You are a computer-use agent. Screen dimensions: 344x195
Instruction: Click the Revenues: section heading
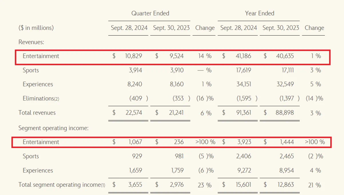pyautogui.click(x=31, y=42)
